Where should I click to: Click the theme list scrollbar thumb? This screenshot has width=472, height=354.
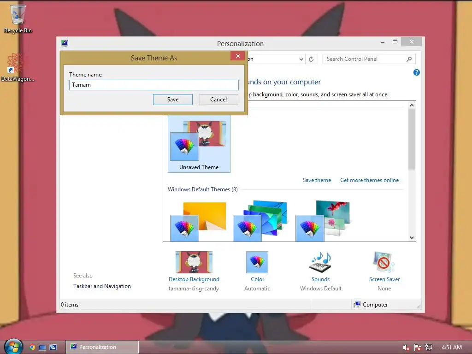click(412, 139)
